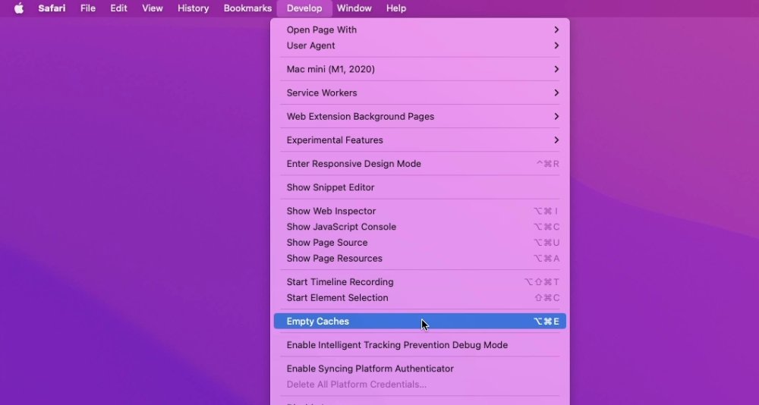Image resolution: width=759 pixels, height=405 pixels.
Task: Open the Edit menu
Action: click(x=118, y=8)
